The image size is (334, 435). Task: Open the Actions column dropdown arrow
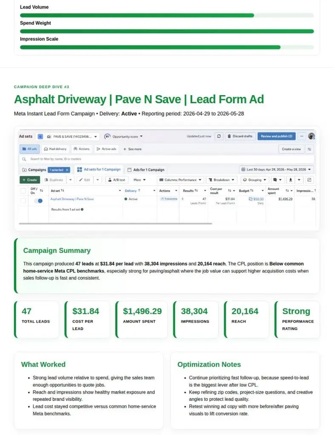[x=176, y=191]
